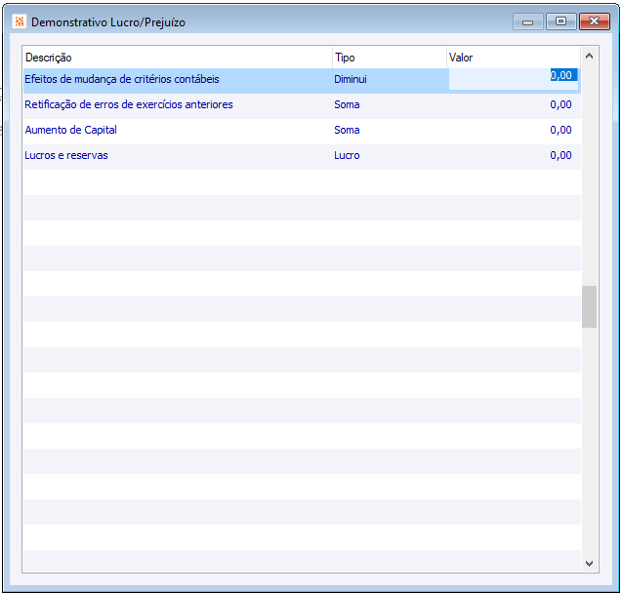Click the 0,00 value of Lucros e reservas
622x593 pixels.
coord(560,155)
